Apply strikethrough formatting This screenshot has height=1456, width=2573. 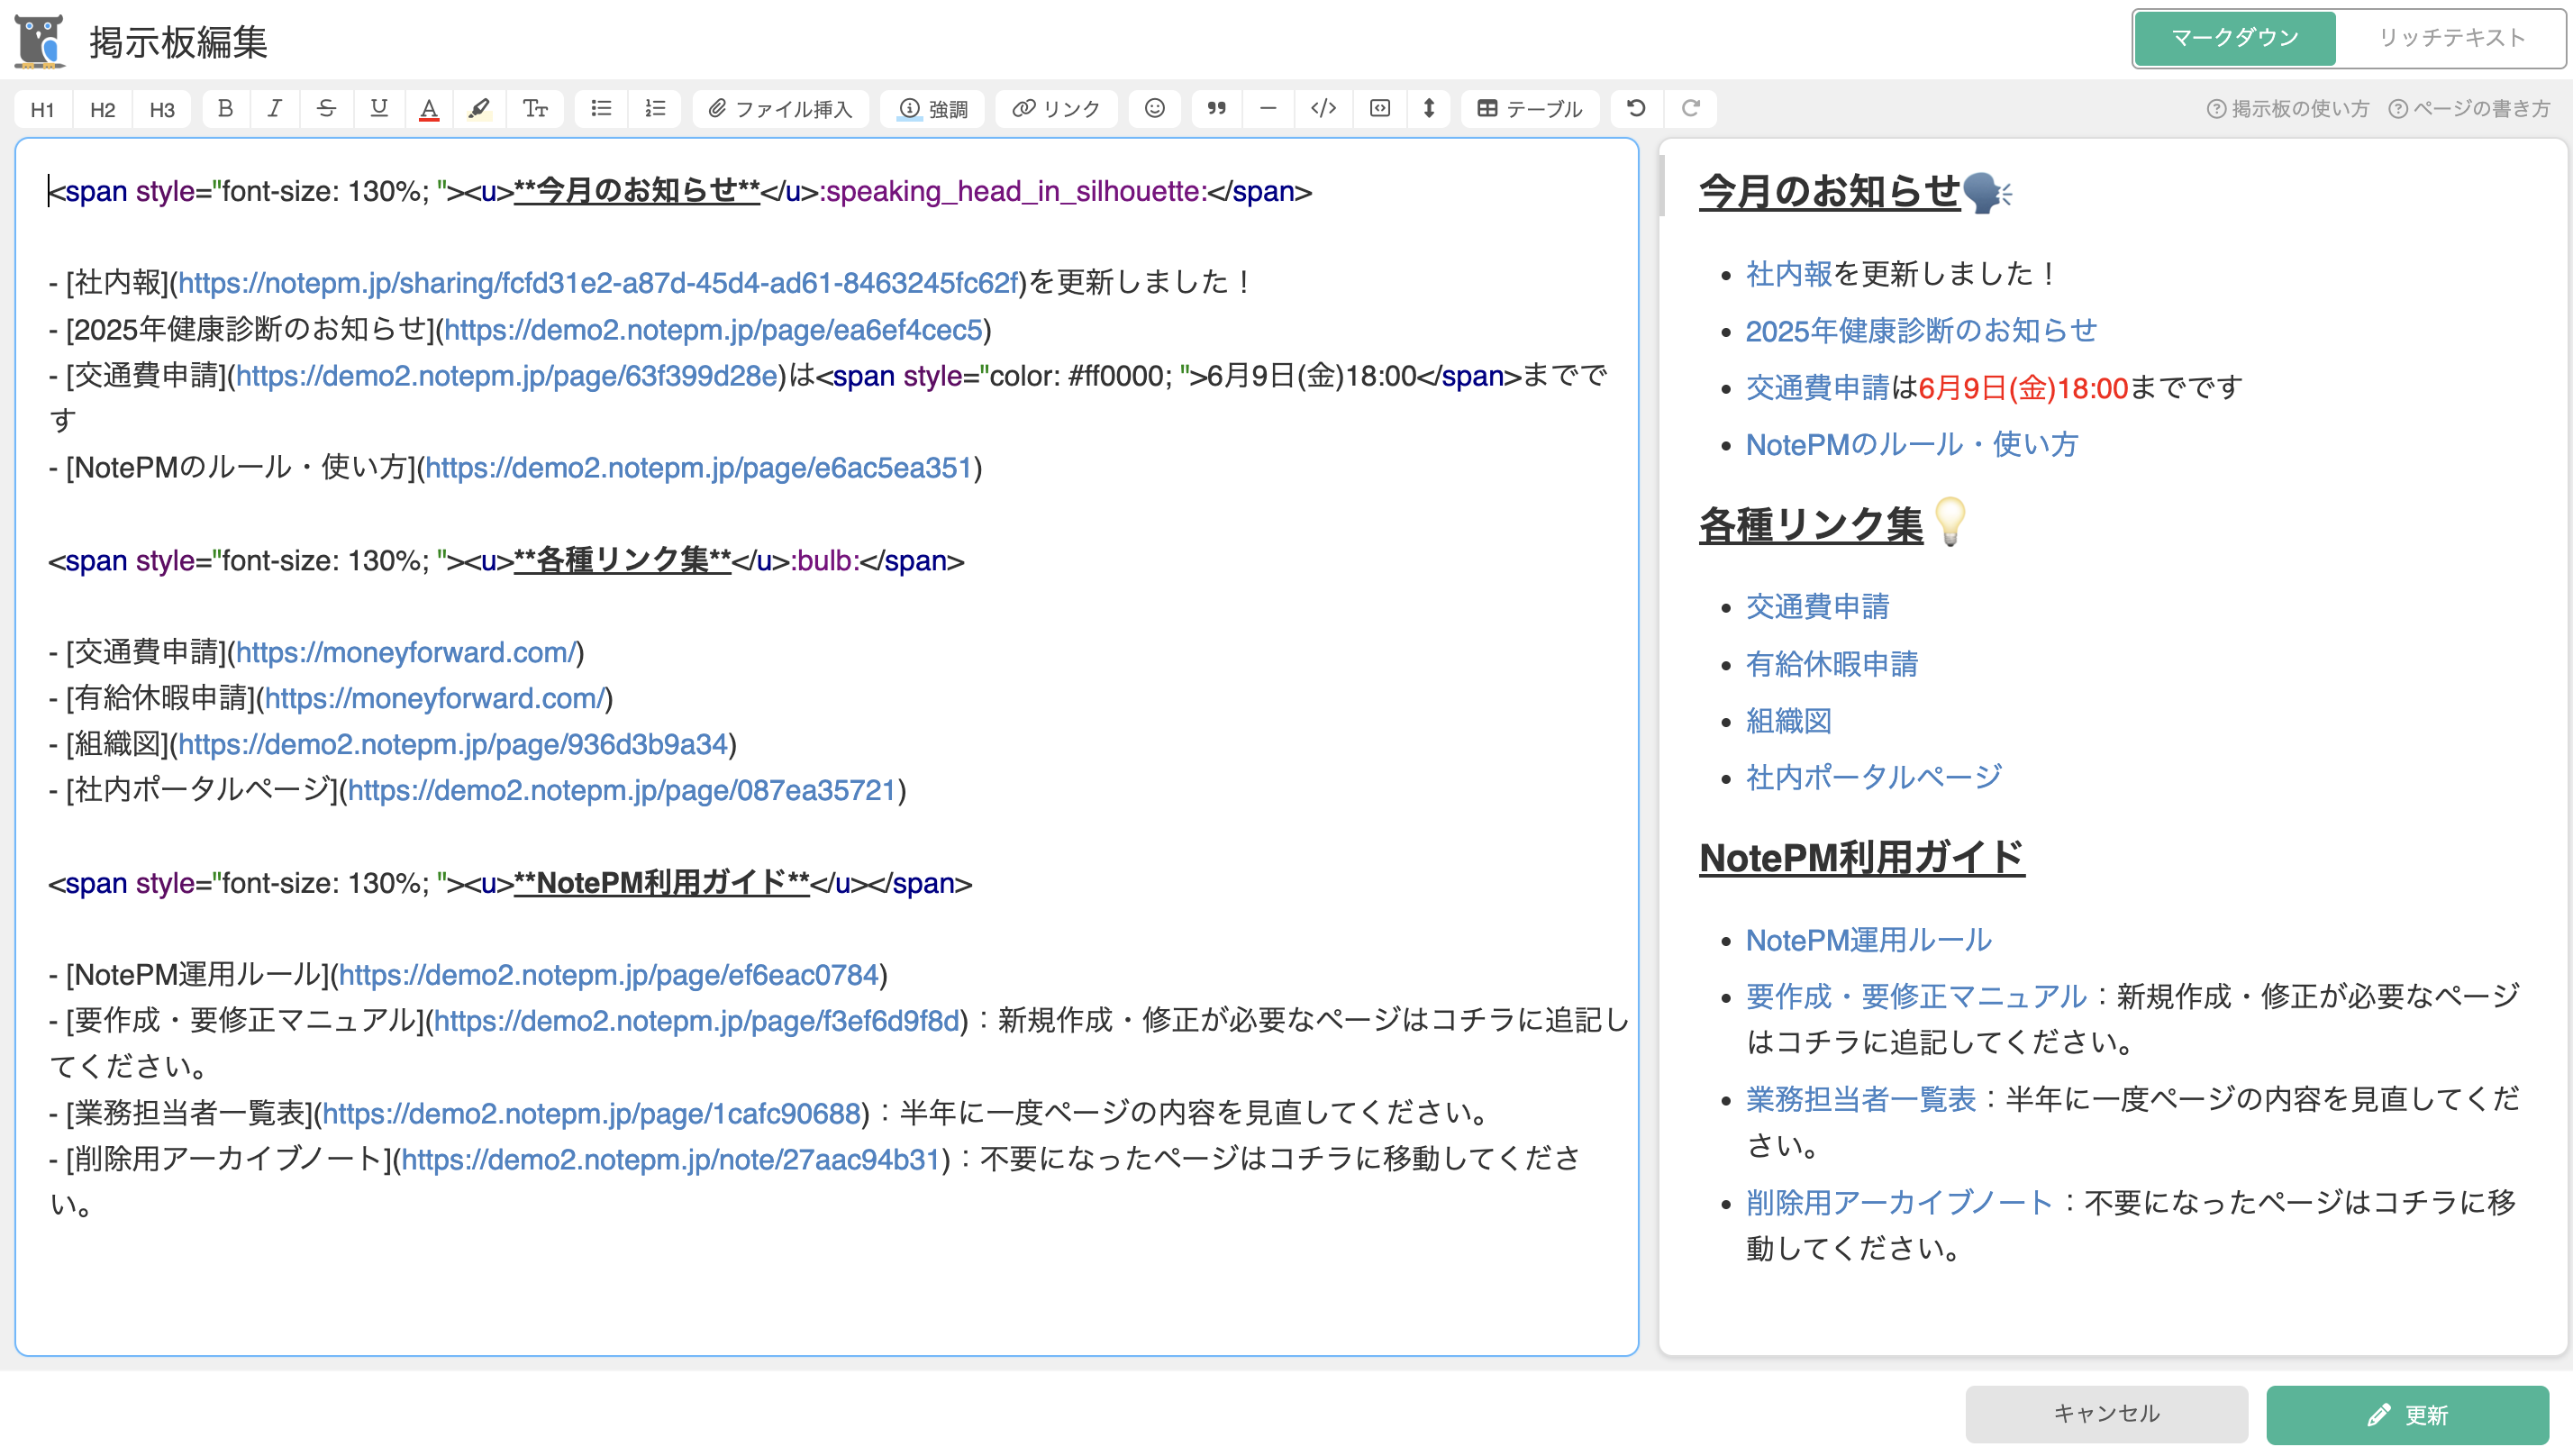pyautogui.click(x=327, y=109)
